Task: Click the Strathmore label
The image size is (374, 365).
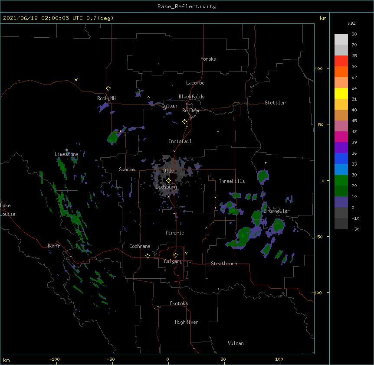Action: (224, 264)
